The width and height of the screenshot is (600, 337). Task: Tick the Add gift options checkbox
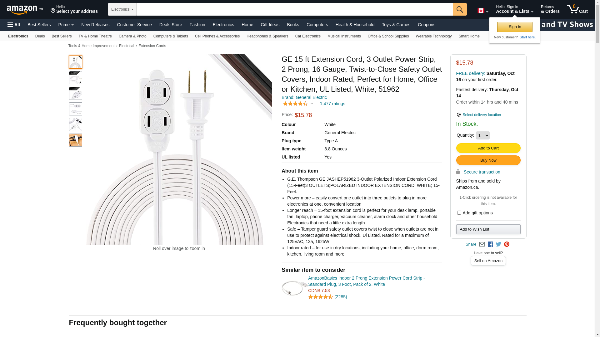point(459,213)
